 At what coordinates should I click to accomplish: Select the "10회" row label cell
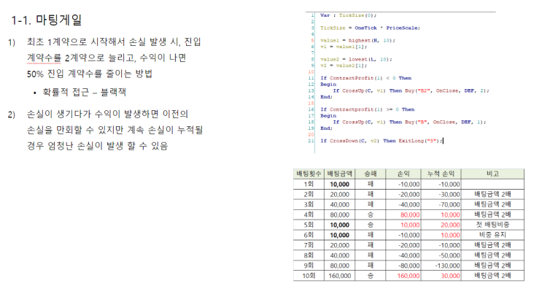coord(309,276)
